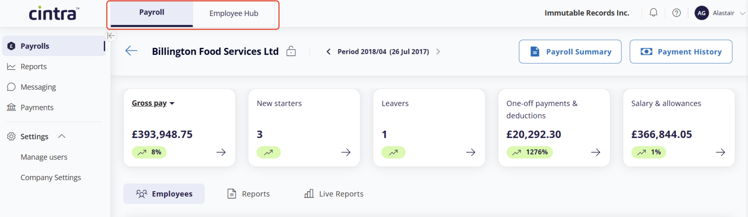Switch to Employee Hub tab
The width and height of the screenshot is (748, 217).
234,13
